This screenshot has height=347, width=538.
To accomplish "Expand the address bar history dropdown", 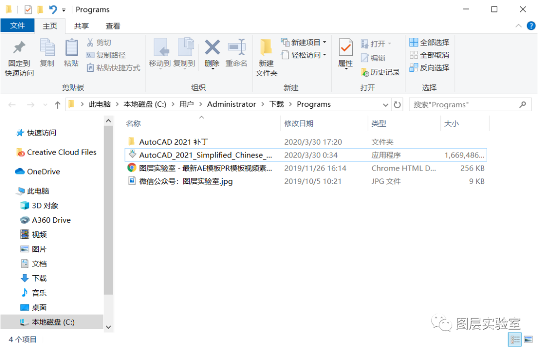I will point(385,105).
